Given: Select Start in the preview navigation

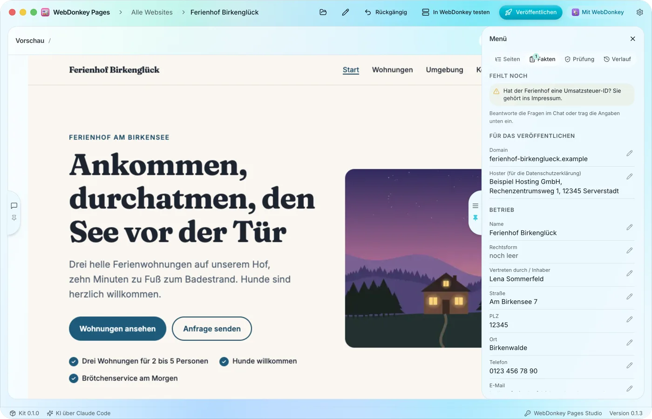Looking at the screenshot, I should (x=351, y=70).
